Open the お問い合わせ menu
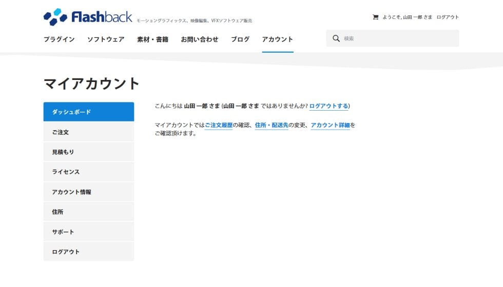The height and width of the screenshot is (287, 503). click(200, 39)
